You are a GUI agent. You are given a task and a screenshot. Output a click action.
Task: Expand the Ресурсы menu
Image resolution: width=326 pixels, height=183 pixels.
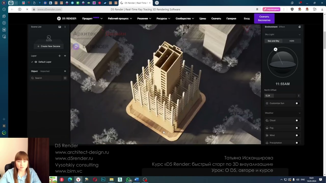pyautogui.click(x=163, y=19)
